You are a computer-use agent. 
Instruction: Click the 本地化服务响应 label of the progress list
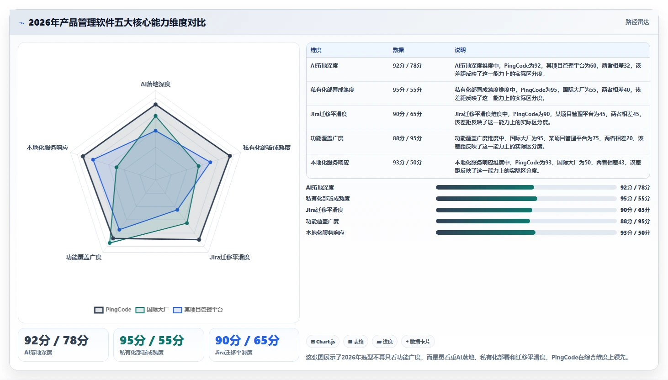(x=325, y=233)
